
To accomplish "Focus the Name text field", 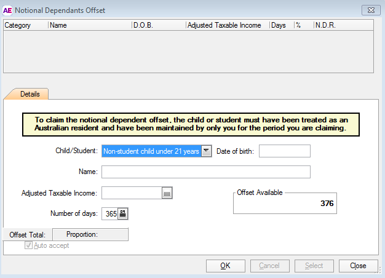I will (x=205, y=172).
